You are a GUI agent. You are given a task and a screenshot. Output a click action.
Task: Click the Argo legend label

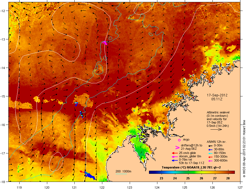pyautogui.click(x=186, y=139)
